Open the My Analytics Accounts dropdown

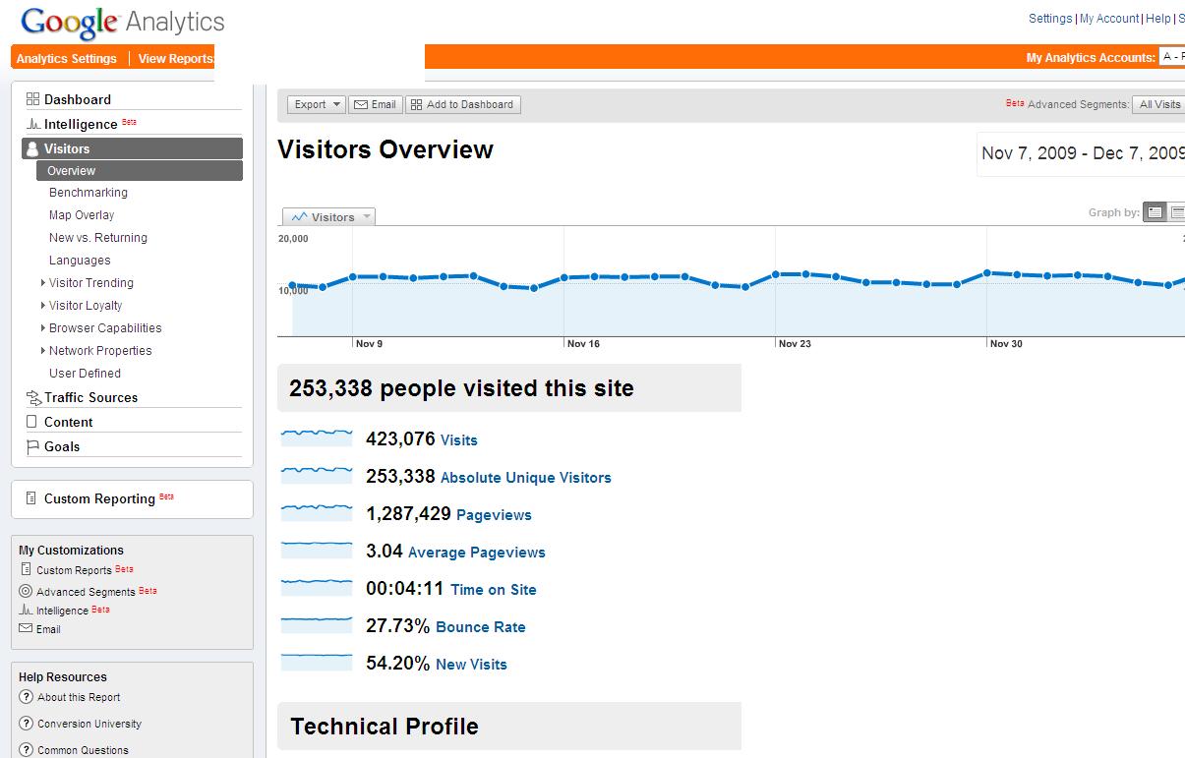[x=1171, y=57]
